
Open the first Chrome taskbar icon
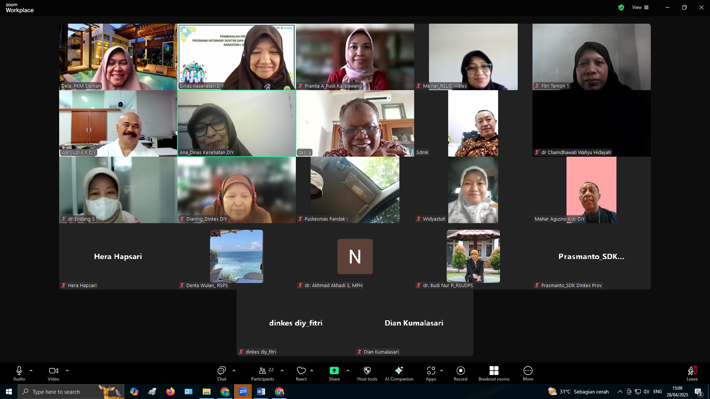[x=225, y=392]
